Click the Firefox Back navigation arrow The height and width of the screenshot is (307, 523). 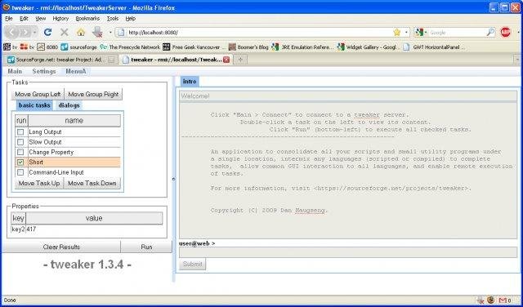(12, 32)
